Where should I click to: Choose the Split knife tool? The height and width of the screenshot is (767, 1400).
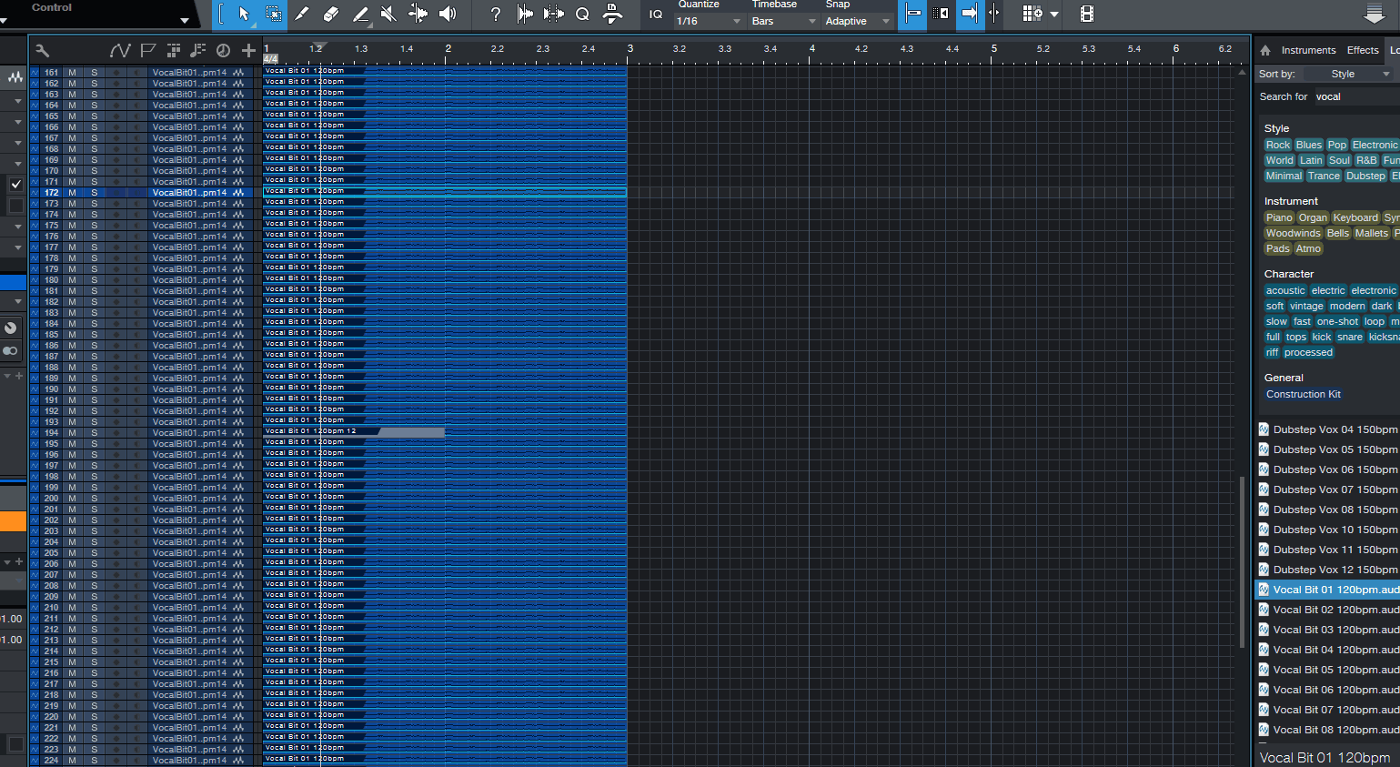pos(302,14)
